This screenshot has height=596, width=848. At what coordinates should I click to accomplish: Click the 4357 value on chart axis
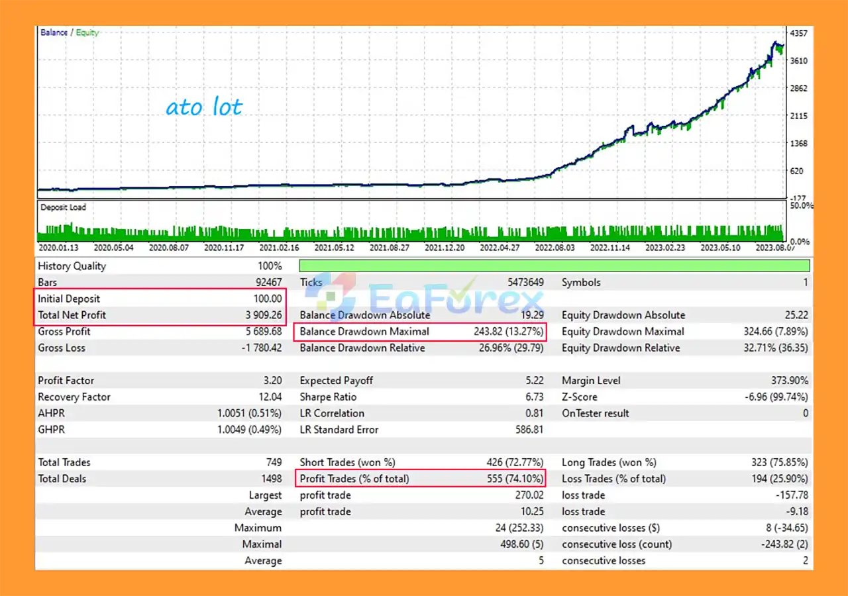(x=798, y=33)
